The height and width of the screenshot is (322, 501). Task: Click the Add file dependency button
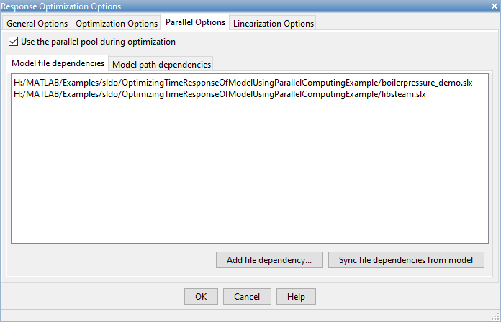pyautogui.click(x=269, y=260)
